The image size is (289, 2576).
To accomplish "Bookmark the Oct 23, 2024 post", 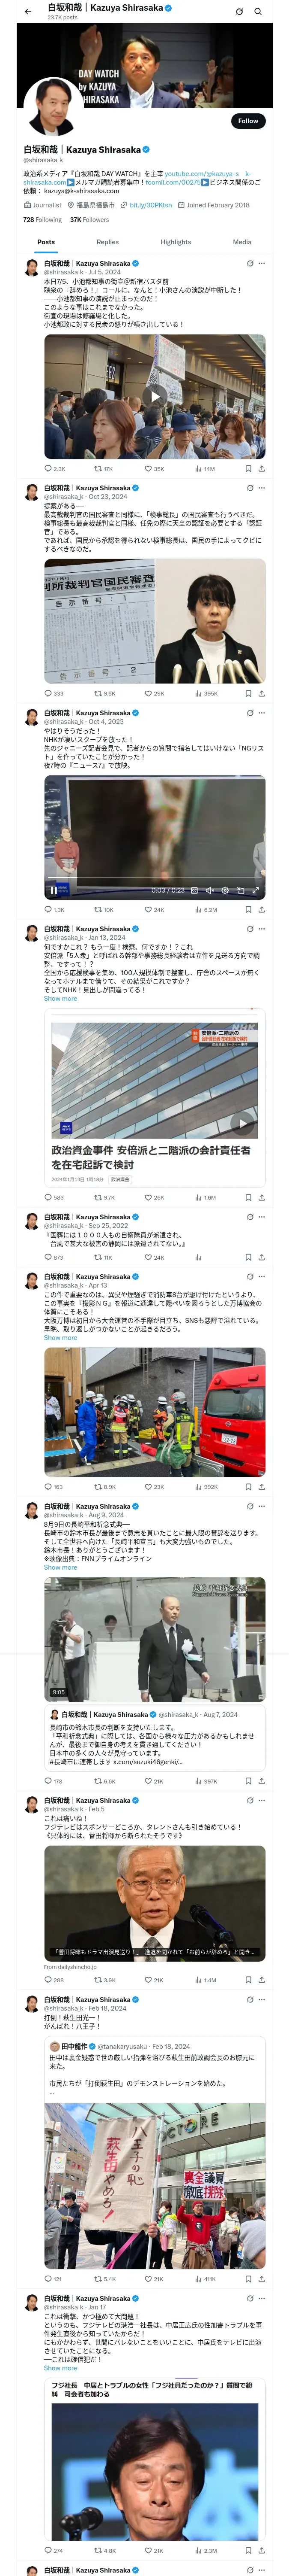I will click(248, 693).
